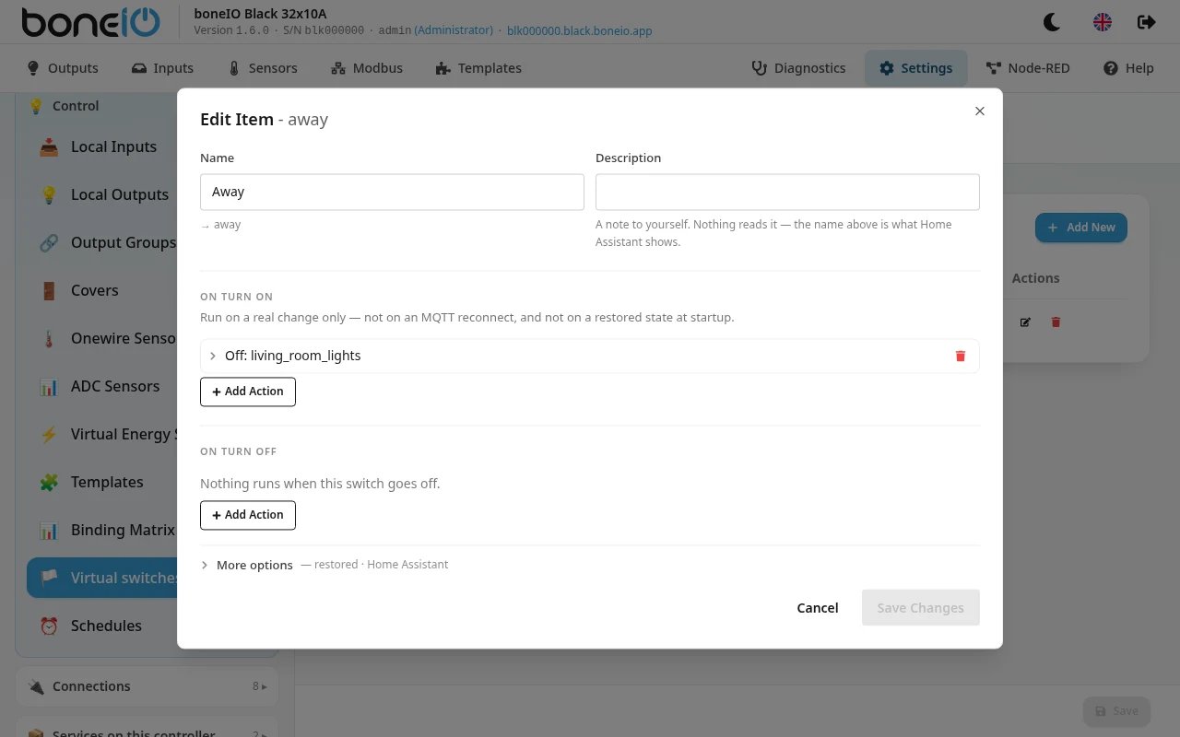Click the Name input field
The image size is (1180, 737).
[x=392, y=192]
